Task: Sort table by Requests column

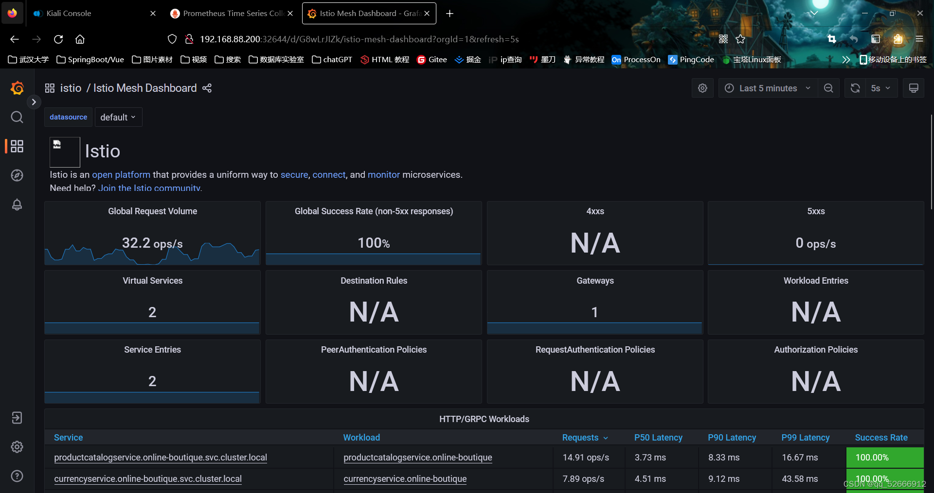Action: (585, 438)
